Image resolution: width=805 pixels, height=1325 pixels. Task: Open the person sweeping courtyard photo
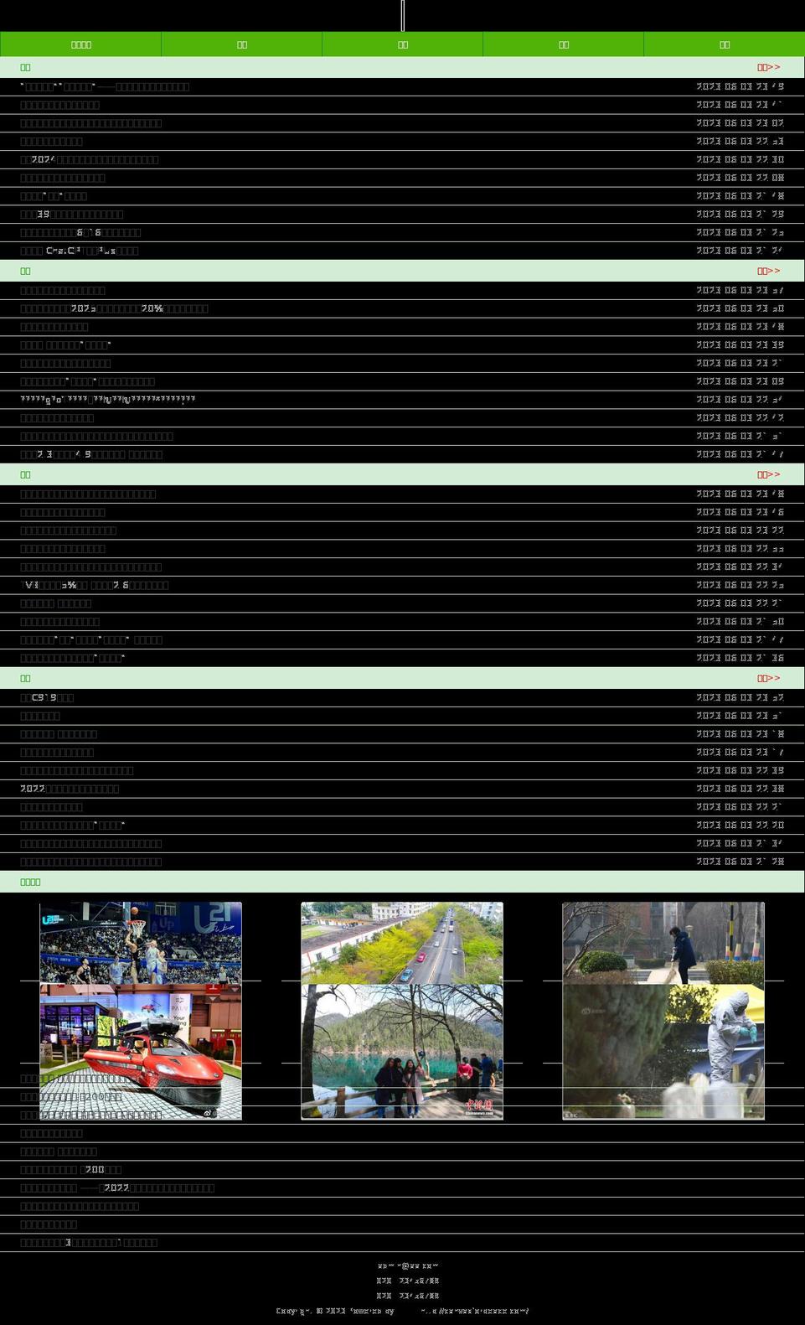click(663, 943)
